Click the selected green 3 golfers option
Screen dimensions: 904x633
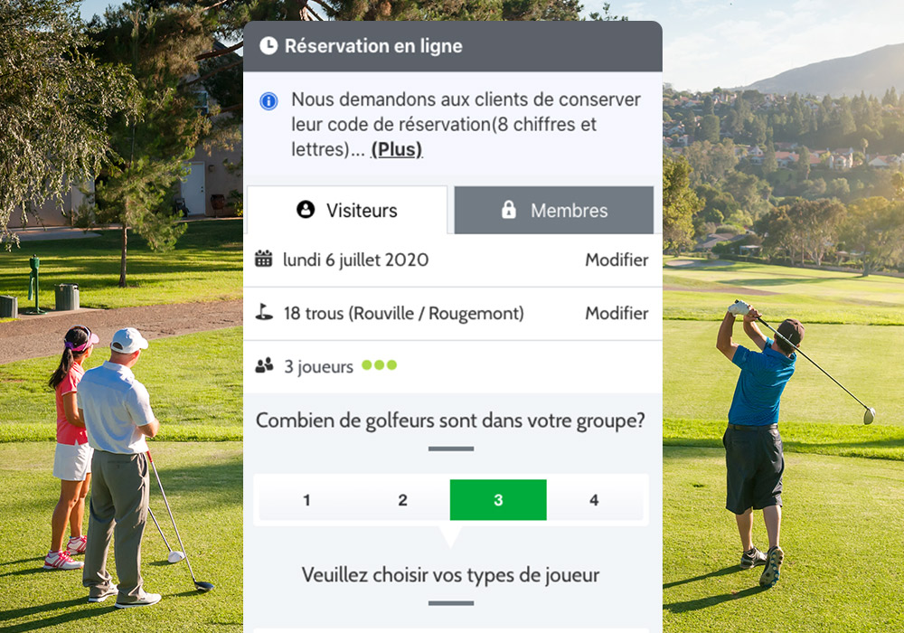click(x=498, y=500)
